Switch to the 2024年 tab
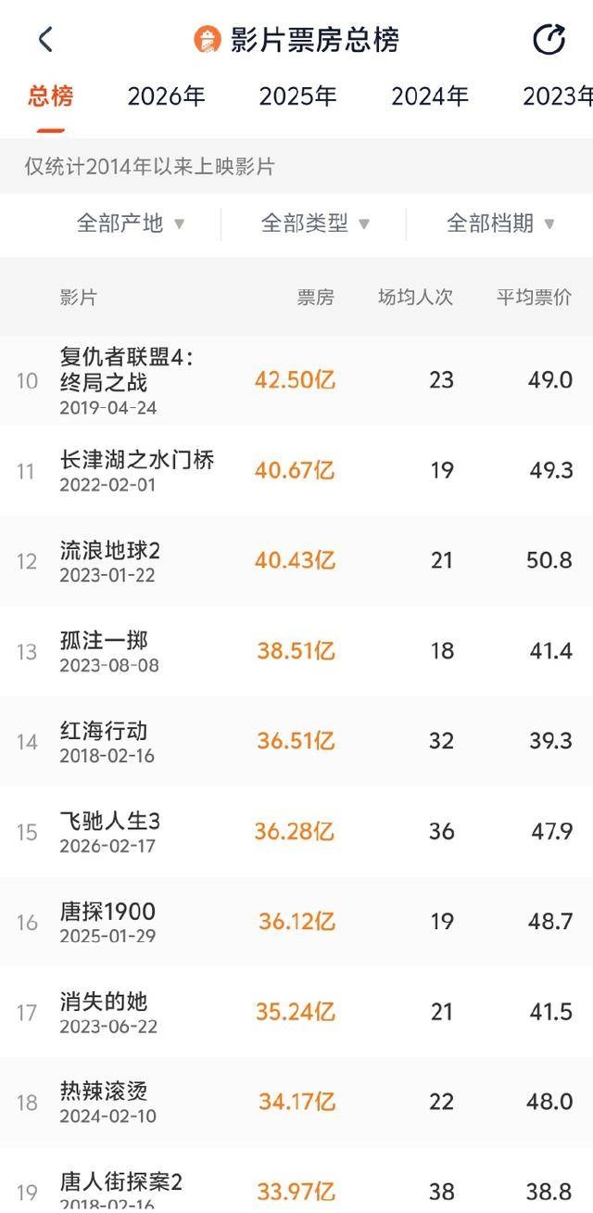 pyautogui.click(x=430, y=96)
